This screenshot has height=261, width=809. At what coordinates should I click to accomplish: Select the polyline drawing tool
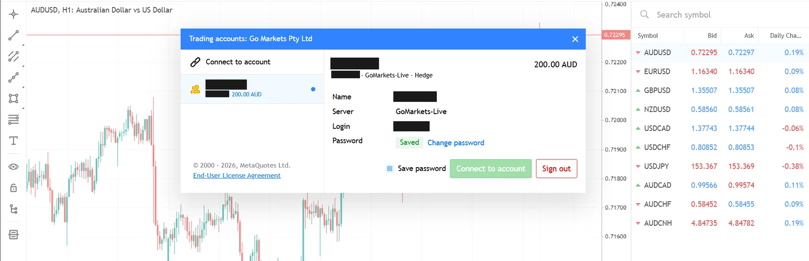tap(14, 77)
